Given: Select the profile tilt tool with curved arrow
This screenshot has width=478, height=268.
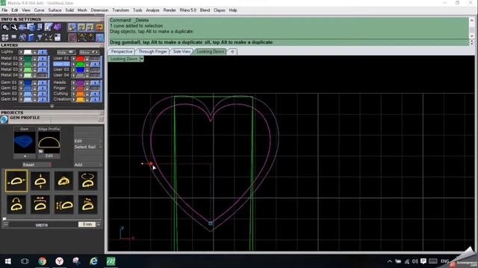Looking at the screenshot, I should click(x=16, y=205).
